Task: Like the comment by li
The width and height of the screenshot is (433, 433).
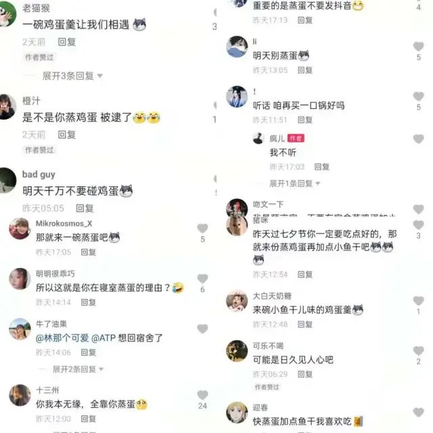Action: pos(418,47)
